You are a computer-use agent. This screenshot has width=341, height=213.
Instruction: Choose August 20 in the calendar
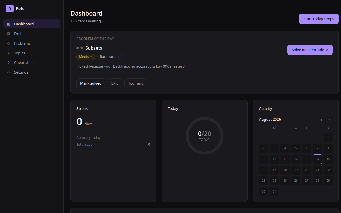(307, 170)
